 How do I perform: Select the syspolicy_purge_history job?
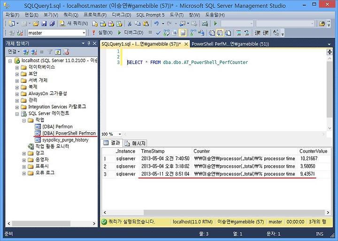(x=65, y=140)
